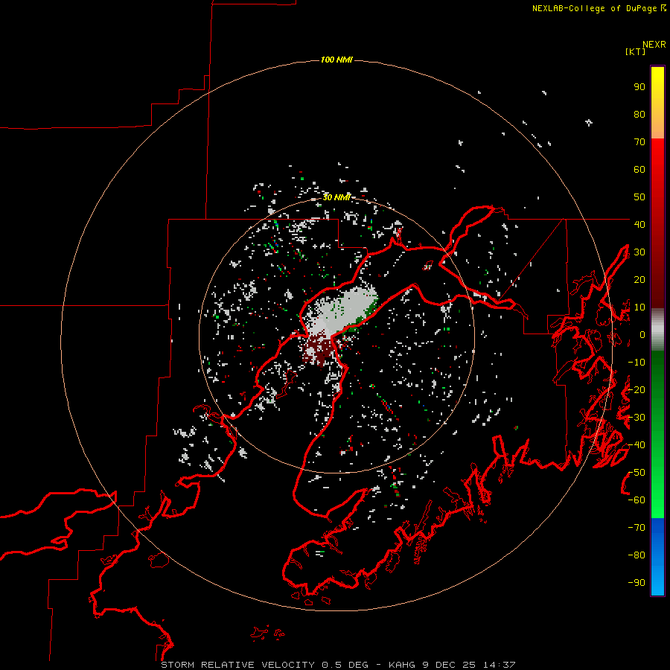670x670 pixels.
Task: Click the 0 value on velocity scale
Action: click(x=642, y=334)
